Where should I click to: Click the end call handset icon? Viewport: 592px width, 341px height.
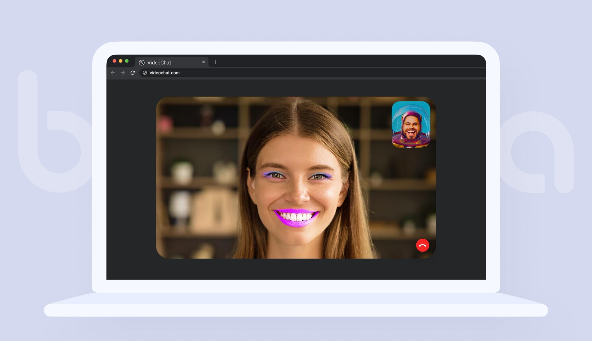tap(423, 245)
